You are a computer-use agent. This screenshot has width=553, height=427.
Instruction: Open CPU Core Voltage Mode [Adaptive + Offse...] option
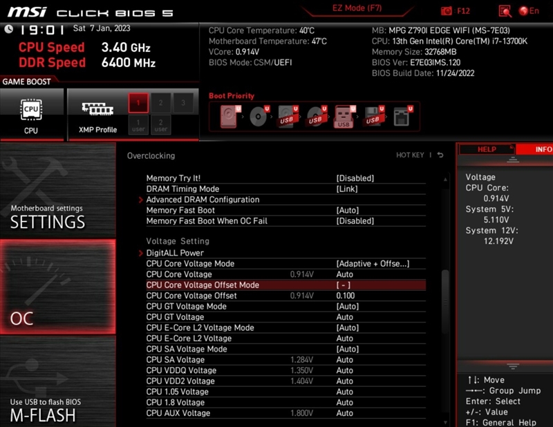click(285, 264)
